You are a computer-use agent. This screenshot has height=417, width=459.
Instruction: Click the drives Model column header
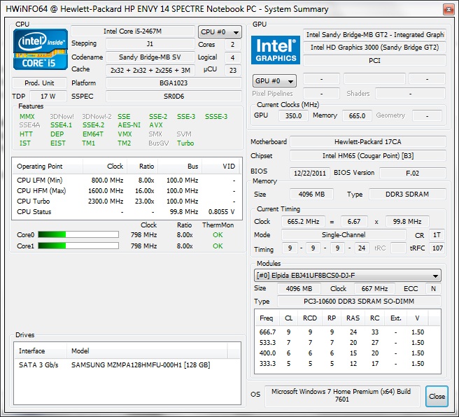(147, 351)
